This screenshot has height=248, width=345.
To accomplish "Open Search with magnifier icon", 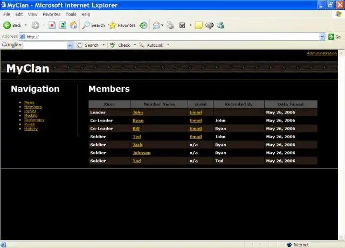I will point(86,25).
